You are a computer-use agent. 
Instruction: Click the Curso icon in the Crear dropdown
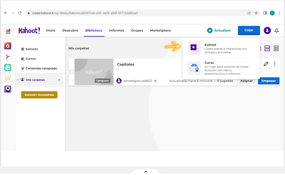[194, 68]
